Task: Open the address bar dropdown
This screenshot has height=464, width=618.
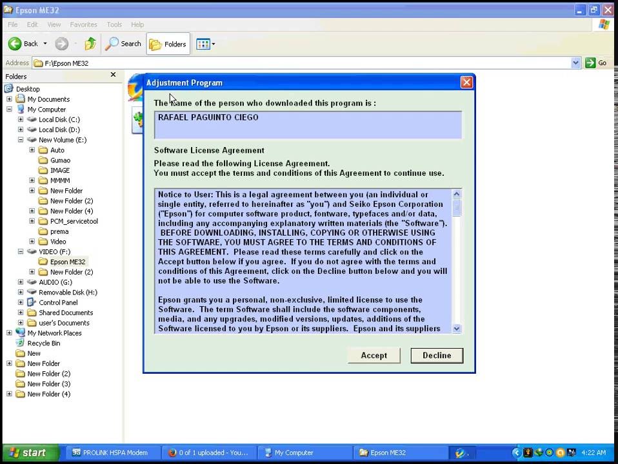Action: point(576,63)
